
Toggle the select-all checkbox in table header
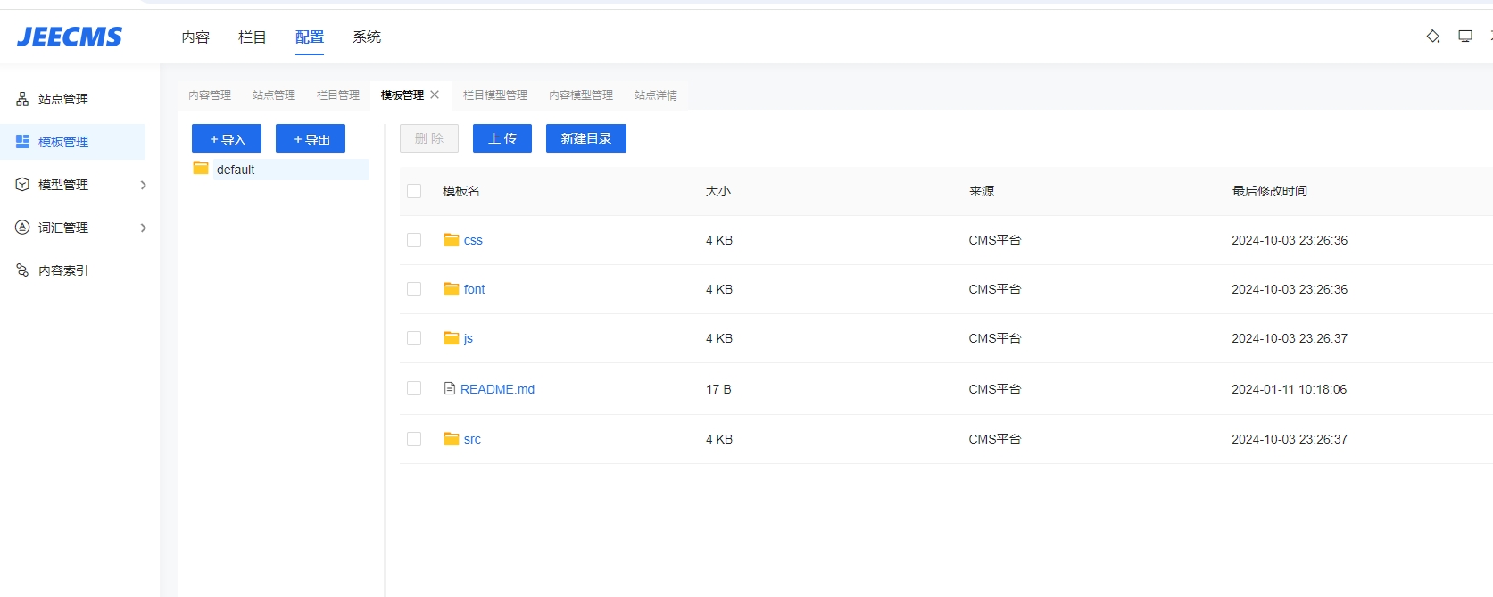point(414,191)
